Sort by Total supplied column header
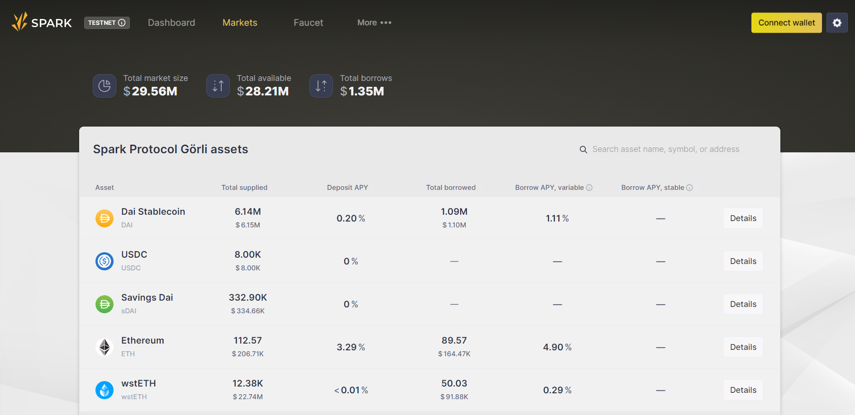The width and height of the screenshot is (855, 415). coord(244,188)
